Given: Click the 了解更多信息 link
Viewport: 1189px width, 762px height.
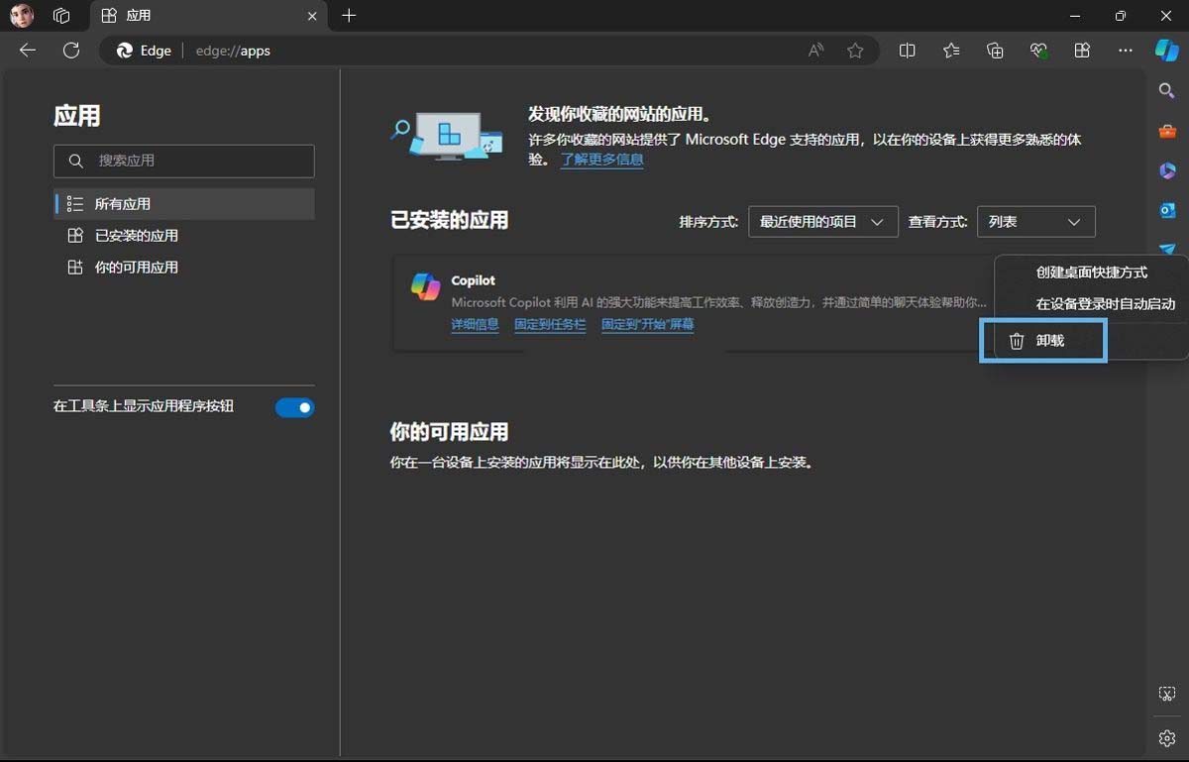Looking at the screenshot, I should pos(602,160).
